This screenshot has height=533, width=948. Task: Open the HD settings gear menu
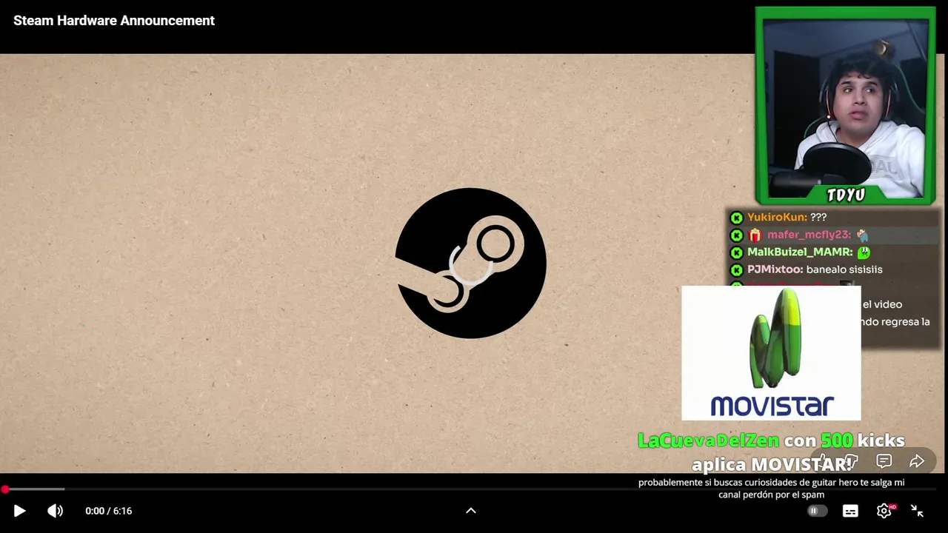(885, 511)
